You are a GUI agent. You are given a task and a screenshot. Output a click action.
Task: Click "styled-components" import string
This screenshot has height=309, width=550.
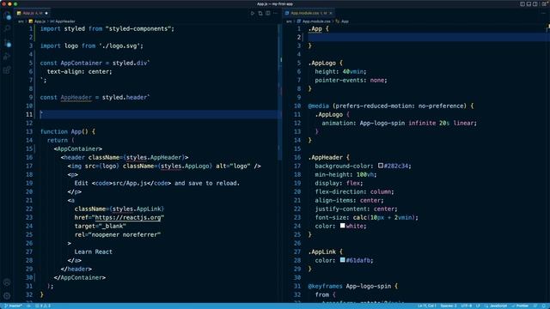point(137,28)
